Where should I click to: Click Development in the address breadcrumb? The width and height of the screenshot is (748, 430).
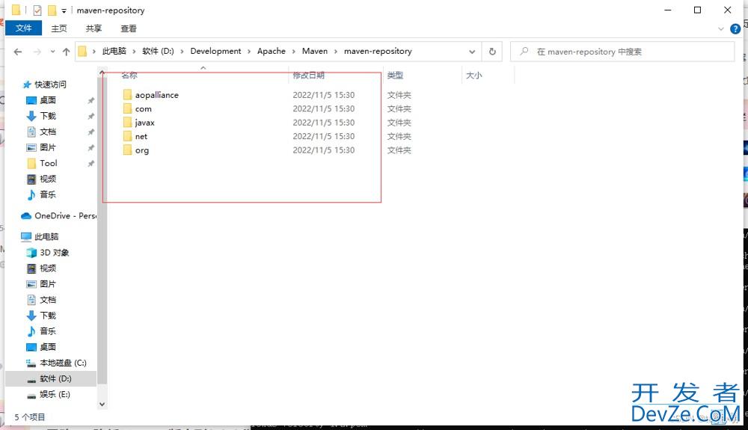pyautogui.click(x=215, y=51)
